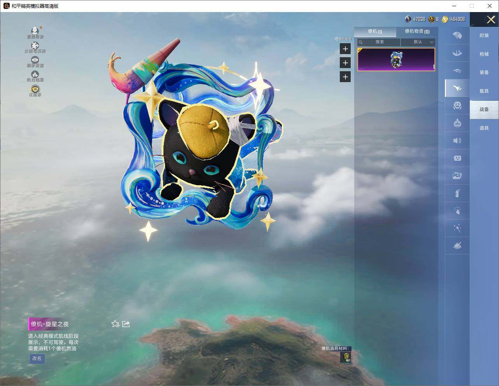
Task: Open the 收藏家 collector badge
Action: 35,91
